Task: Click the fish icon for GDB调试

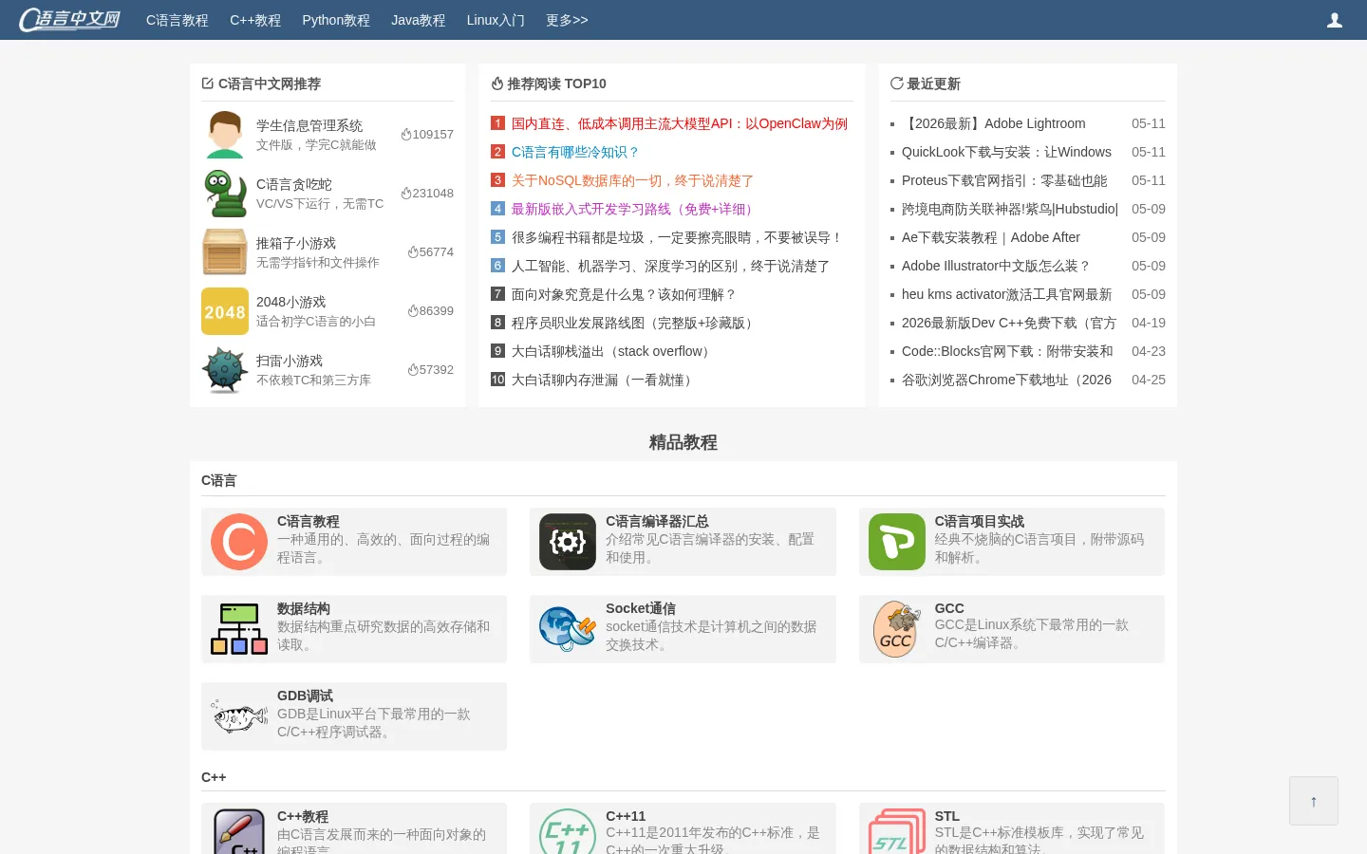Action: (x=239, y=716)
